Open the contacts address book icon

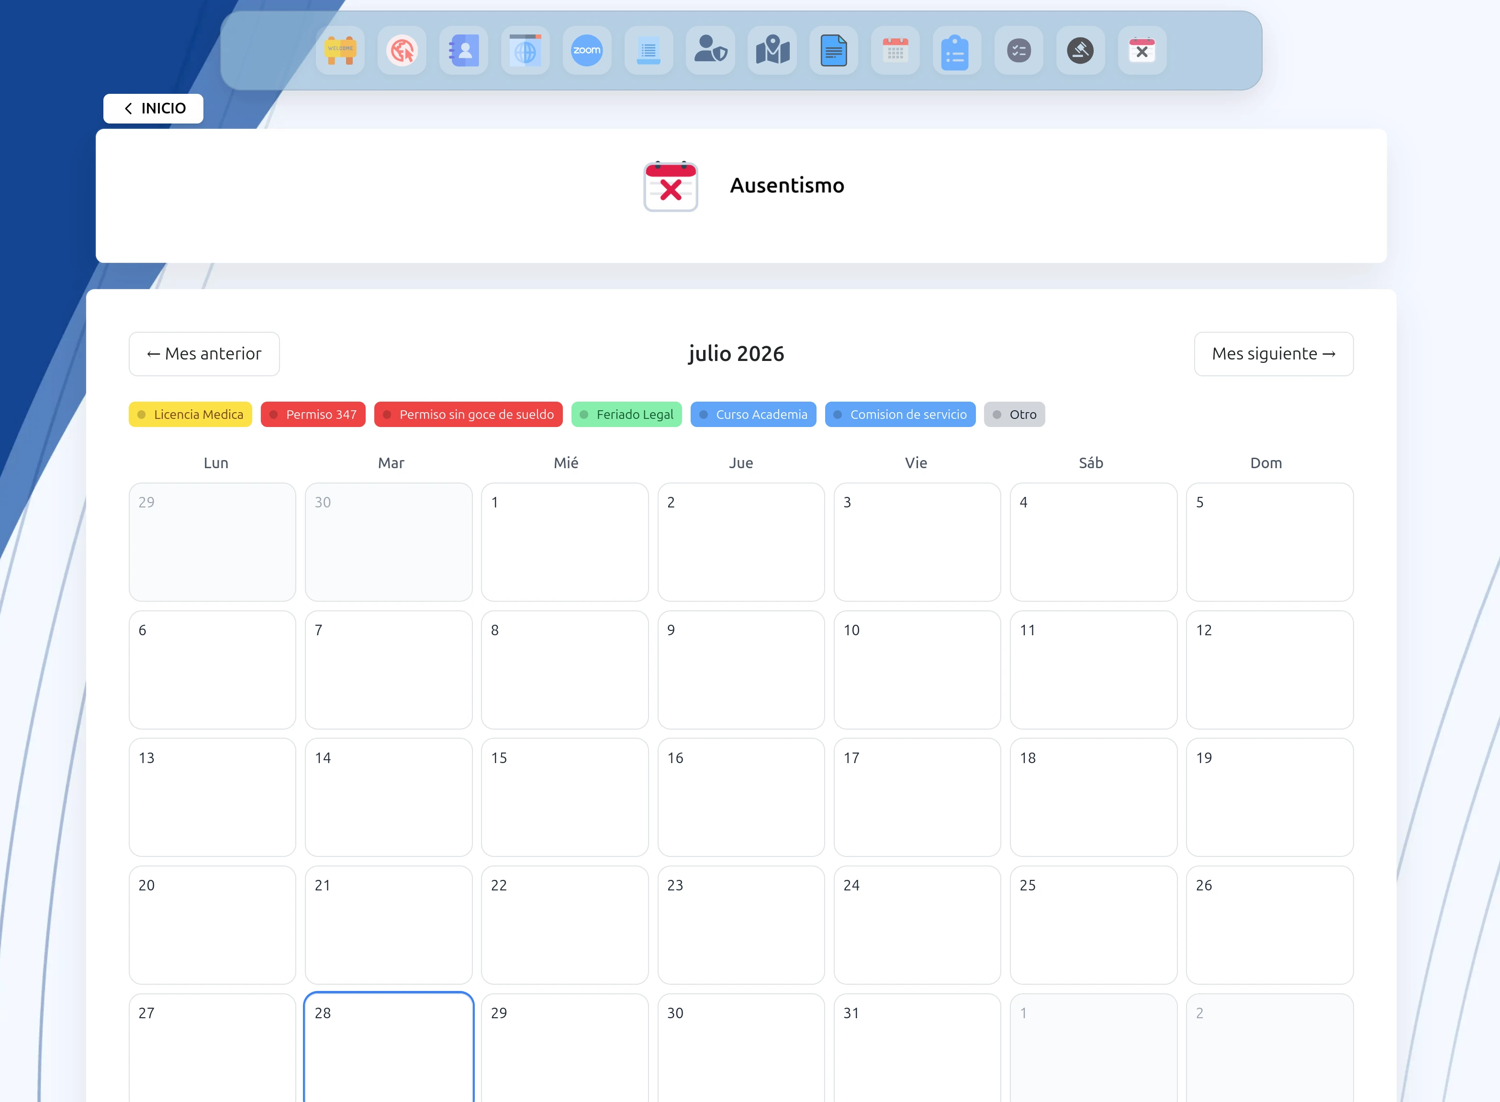coord(463,51)
